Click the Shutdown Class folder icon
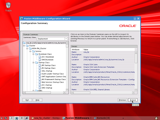Screen dimensions: 160x120 [x=36, y=54]
